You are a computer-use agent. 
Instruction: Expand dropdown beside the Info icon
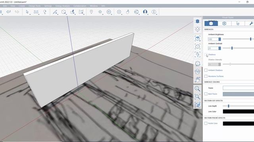[x=157, y=15]
